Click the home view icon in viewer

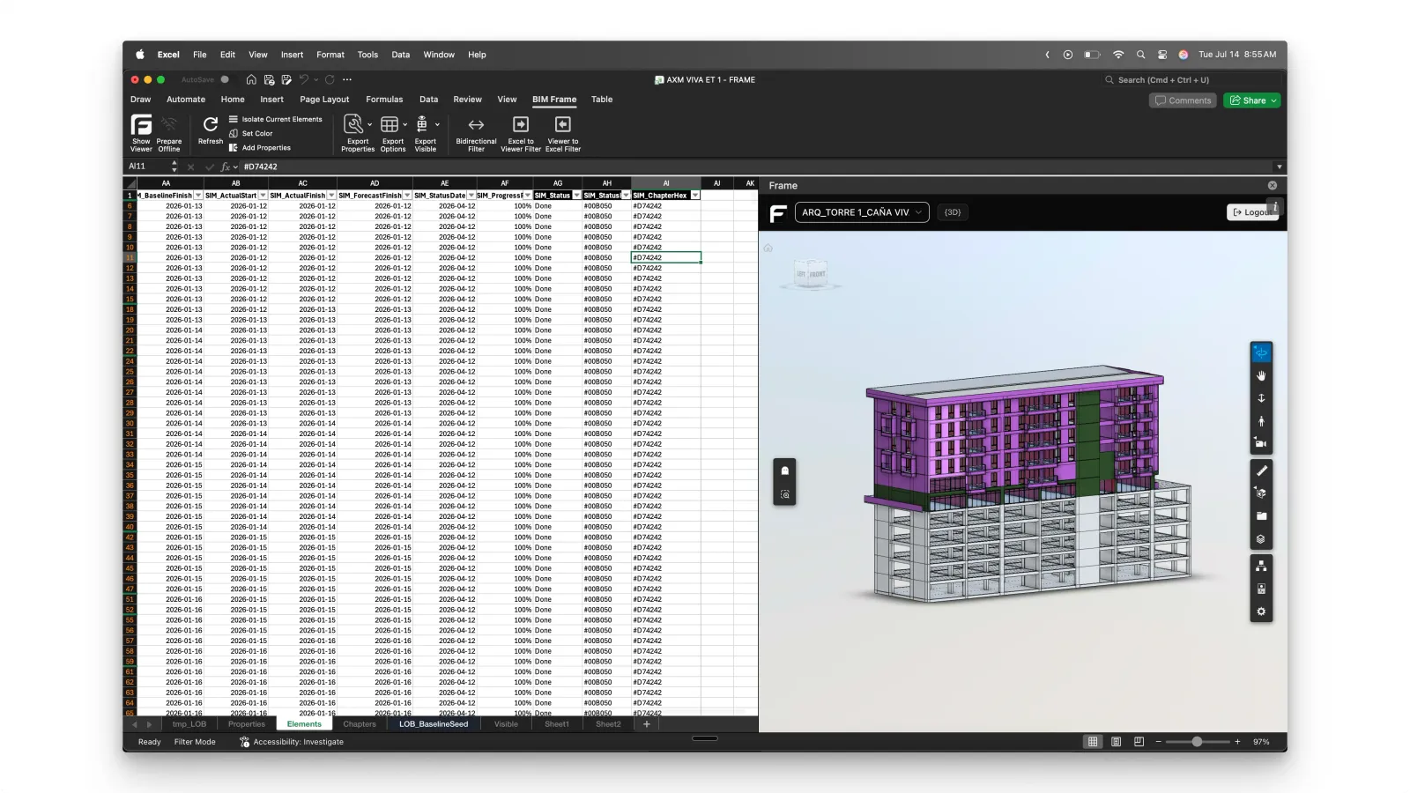click(x=768, y=248)
